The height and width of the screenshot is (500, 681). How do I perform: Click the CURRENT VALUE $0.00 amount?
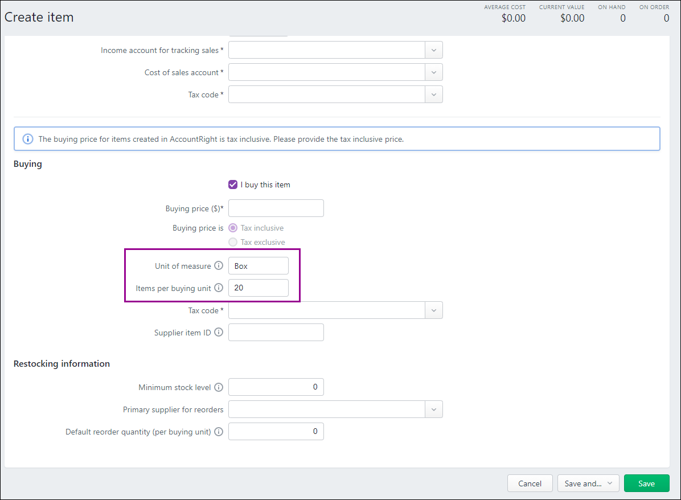[x=572, y=18]
